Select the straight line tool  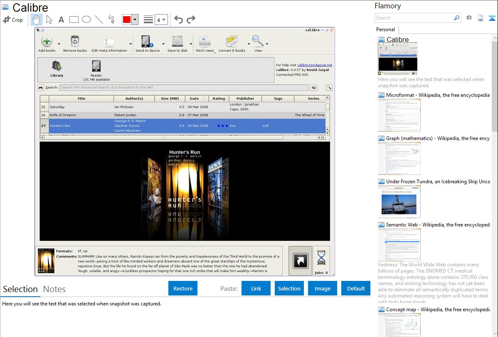[x=99, y=20]
